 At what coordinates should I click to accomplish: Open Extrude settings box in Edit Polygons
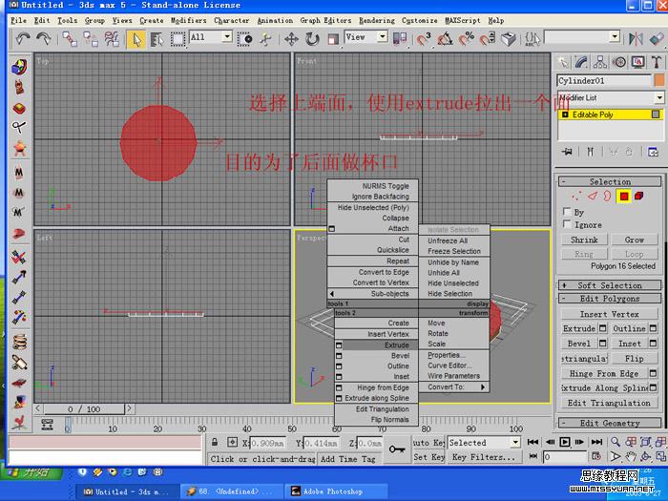(x=602, y=328)
